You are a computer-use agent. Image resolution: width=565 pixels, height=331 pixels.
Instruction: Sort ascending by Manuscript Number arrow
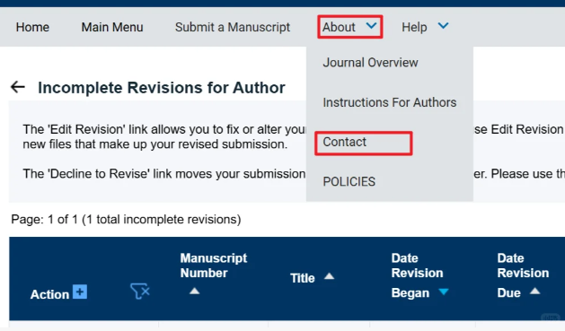(x=195, y=291)
